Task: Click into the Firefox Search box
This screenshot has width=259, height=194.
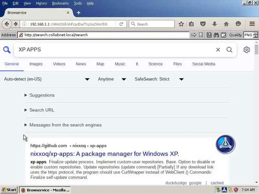Action: (x=152, y=24)
